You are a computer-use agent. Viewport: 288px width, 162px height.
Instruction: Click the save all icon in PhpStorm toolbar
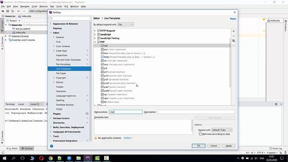[x=8, y=11]
